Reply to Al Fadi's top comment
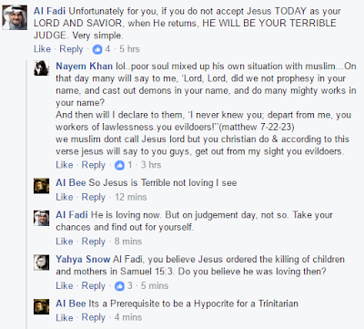This screenshot has height=329, width=364. [71, 49]
